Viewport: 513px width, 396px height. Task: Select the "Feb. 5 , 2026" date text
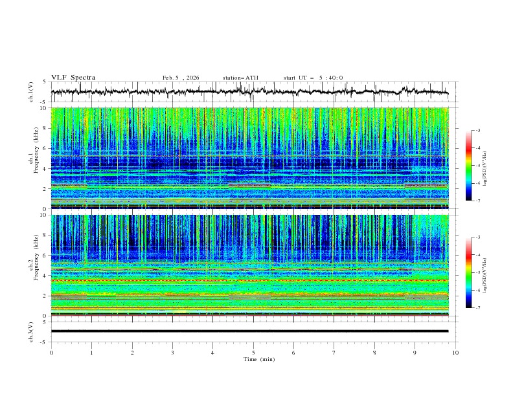[x=181, y=78]
